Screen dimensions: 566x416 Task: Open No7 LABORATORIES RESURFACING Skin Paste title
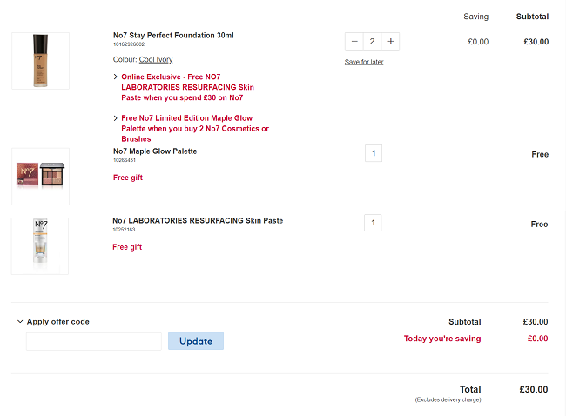[198, 220]
